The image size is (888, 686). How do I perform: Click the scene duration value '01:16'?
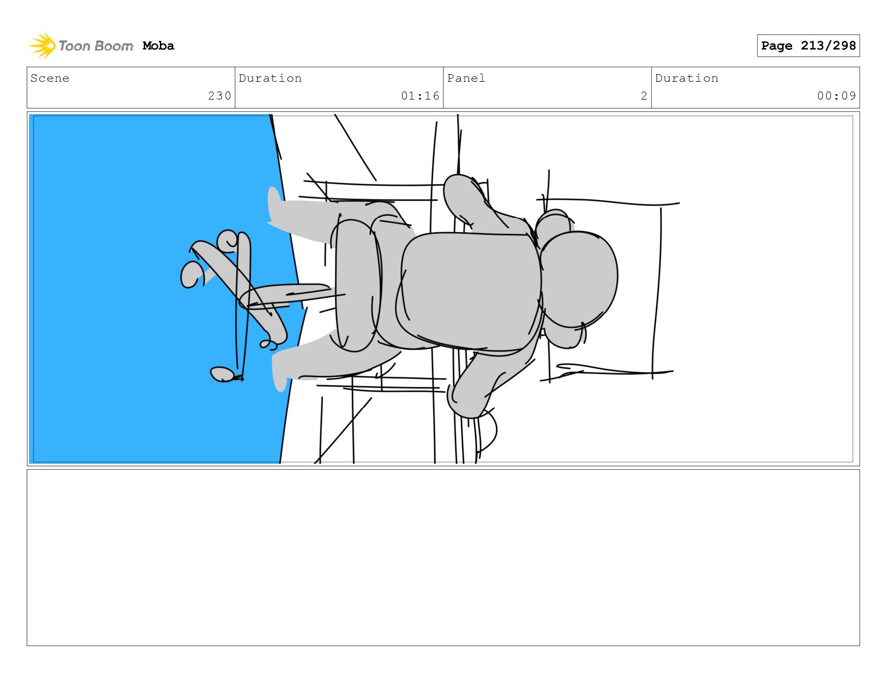point(420,96)
